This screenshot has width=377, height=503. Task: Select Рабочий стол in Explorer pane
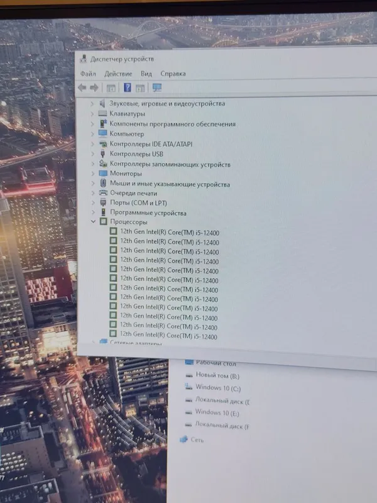[216, 363]
